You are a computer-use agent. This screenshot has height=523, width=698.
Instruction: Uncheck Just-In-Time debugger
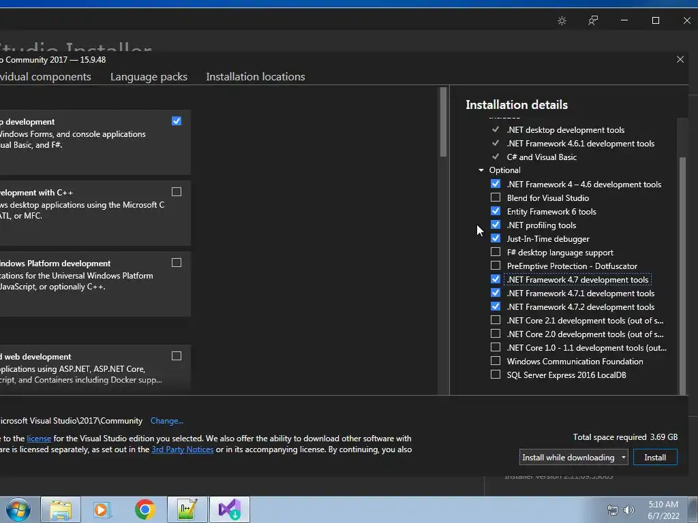click(496, 238)
